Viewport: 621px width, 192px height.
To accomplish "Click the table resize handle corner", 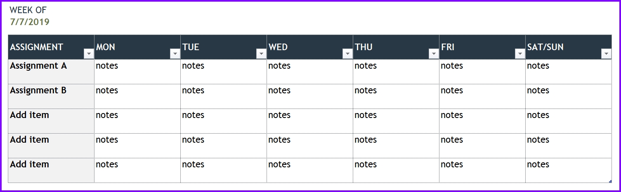I will coord(610,181).
